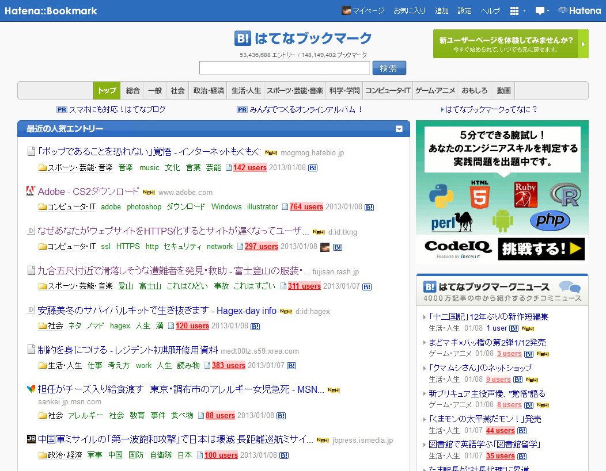Click the はてなブックマーク B! main logo
The image size is (606, 471).
pyautogui.click(x=303, y=38)
